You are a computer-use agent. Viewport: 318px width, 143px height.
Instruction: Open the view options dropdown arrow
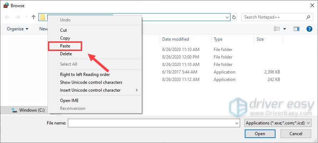pos(284,29)
